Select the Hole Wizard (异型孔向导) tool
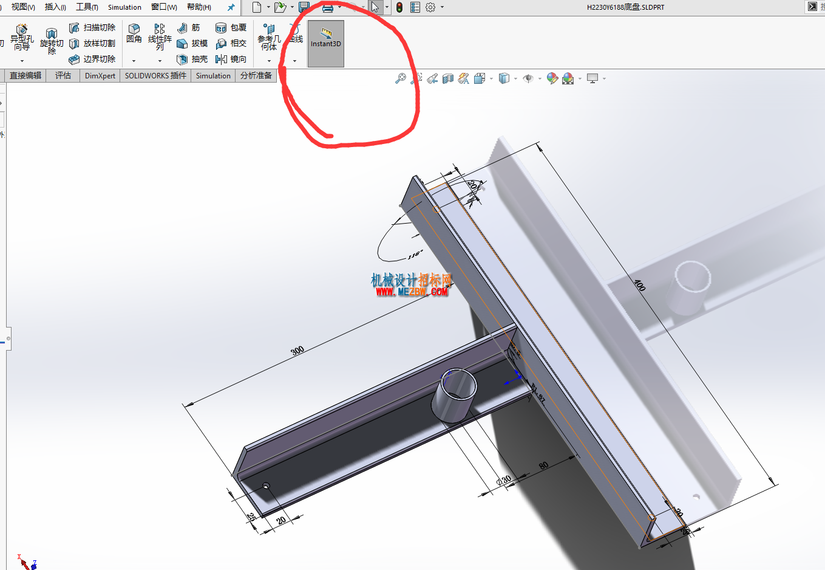This screenshot has width=825, height=570. (22, 39)
